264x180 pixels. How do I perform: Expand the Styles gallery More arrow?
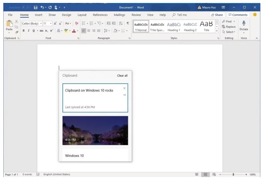coord(217,31)
